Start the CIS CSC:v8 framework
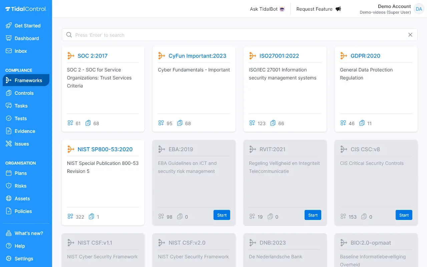This screenshot has width=427, height=267. point(404,215)
